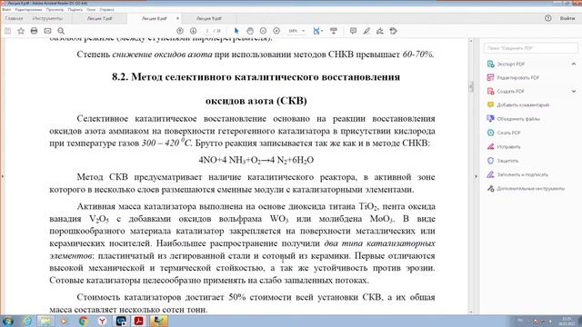The image size is (582, 327).
Task: Click scrollbar down arrow of document
Action: click(471, 312)
